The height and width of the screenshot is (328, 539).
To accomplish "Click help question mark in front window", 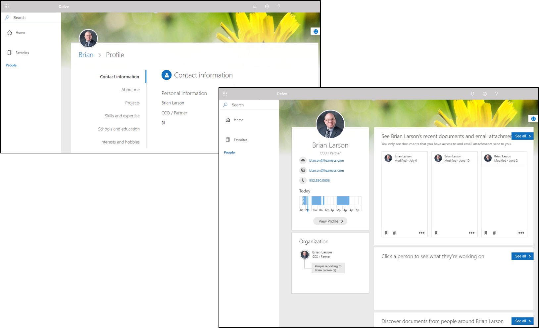I will [x=497, y=94].
